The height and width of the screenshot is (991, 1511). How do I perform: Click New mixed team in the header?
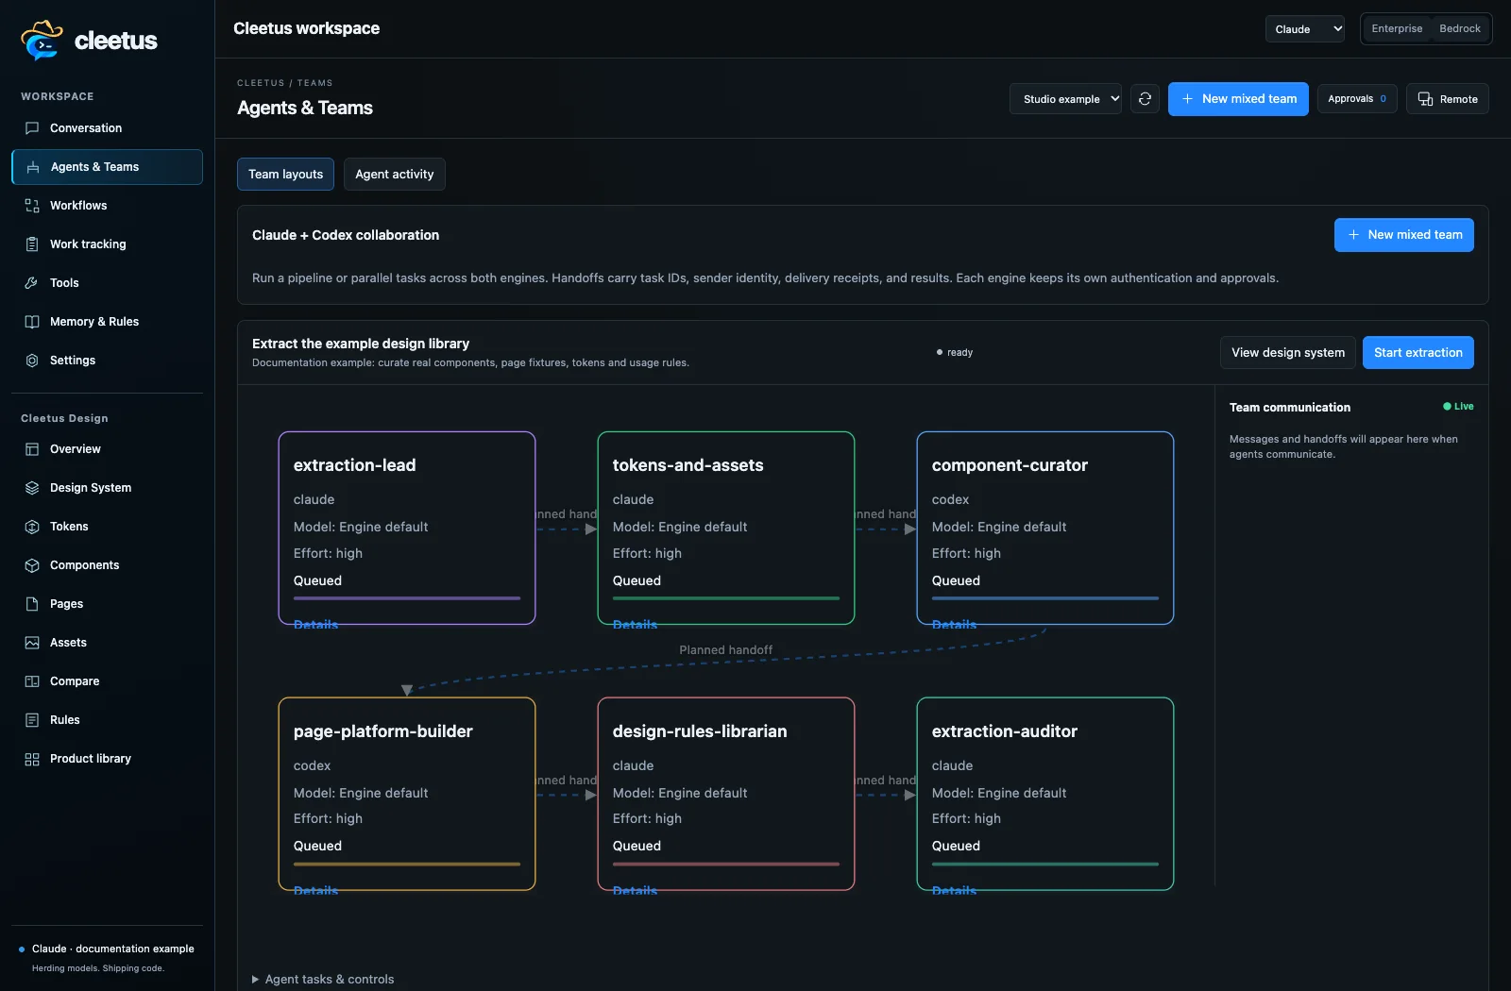1238,99
